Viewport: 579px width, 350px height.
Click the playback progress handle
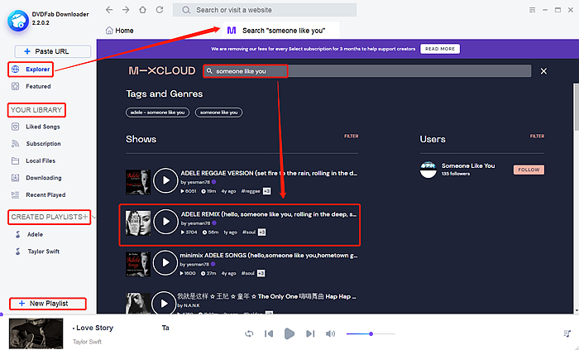(2, 314)
